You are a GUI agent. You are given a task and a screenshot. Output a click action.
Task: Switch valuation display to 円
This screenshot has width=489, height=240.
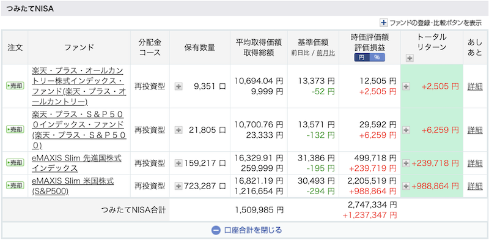click(x=362, y=57)
